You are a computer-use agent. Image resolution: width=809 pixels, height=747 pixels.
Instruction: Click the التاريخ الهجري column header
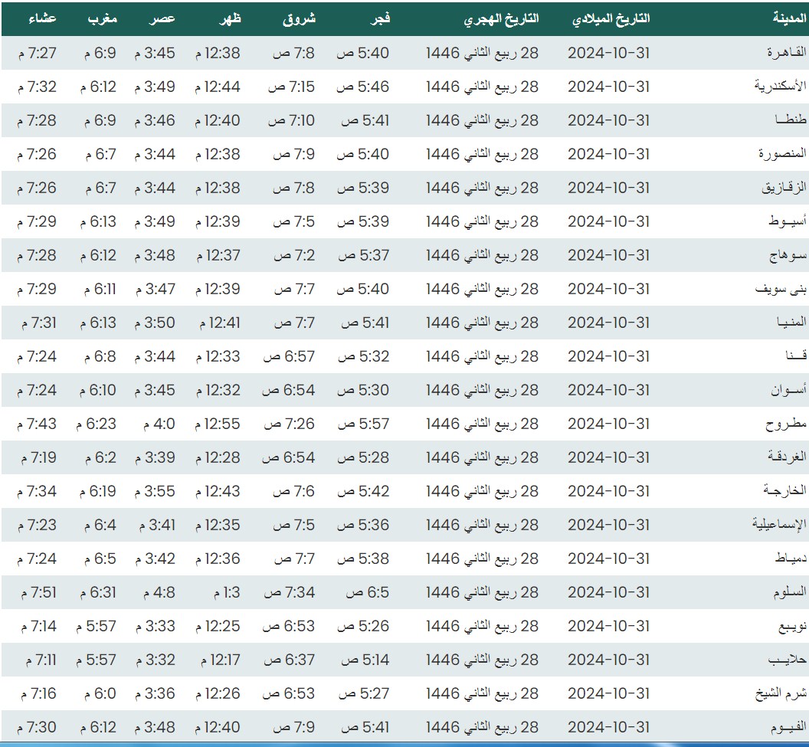point(501,18)
